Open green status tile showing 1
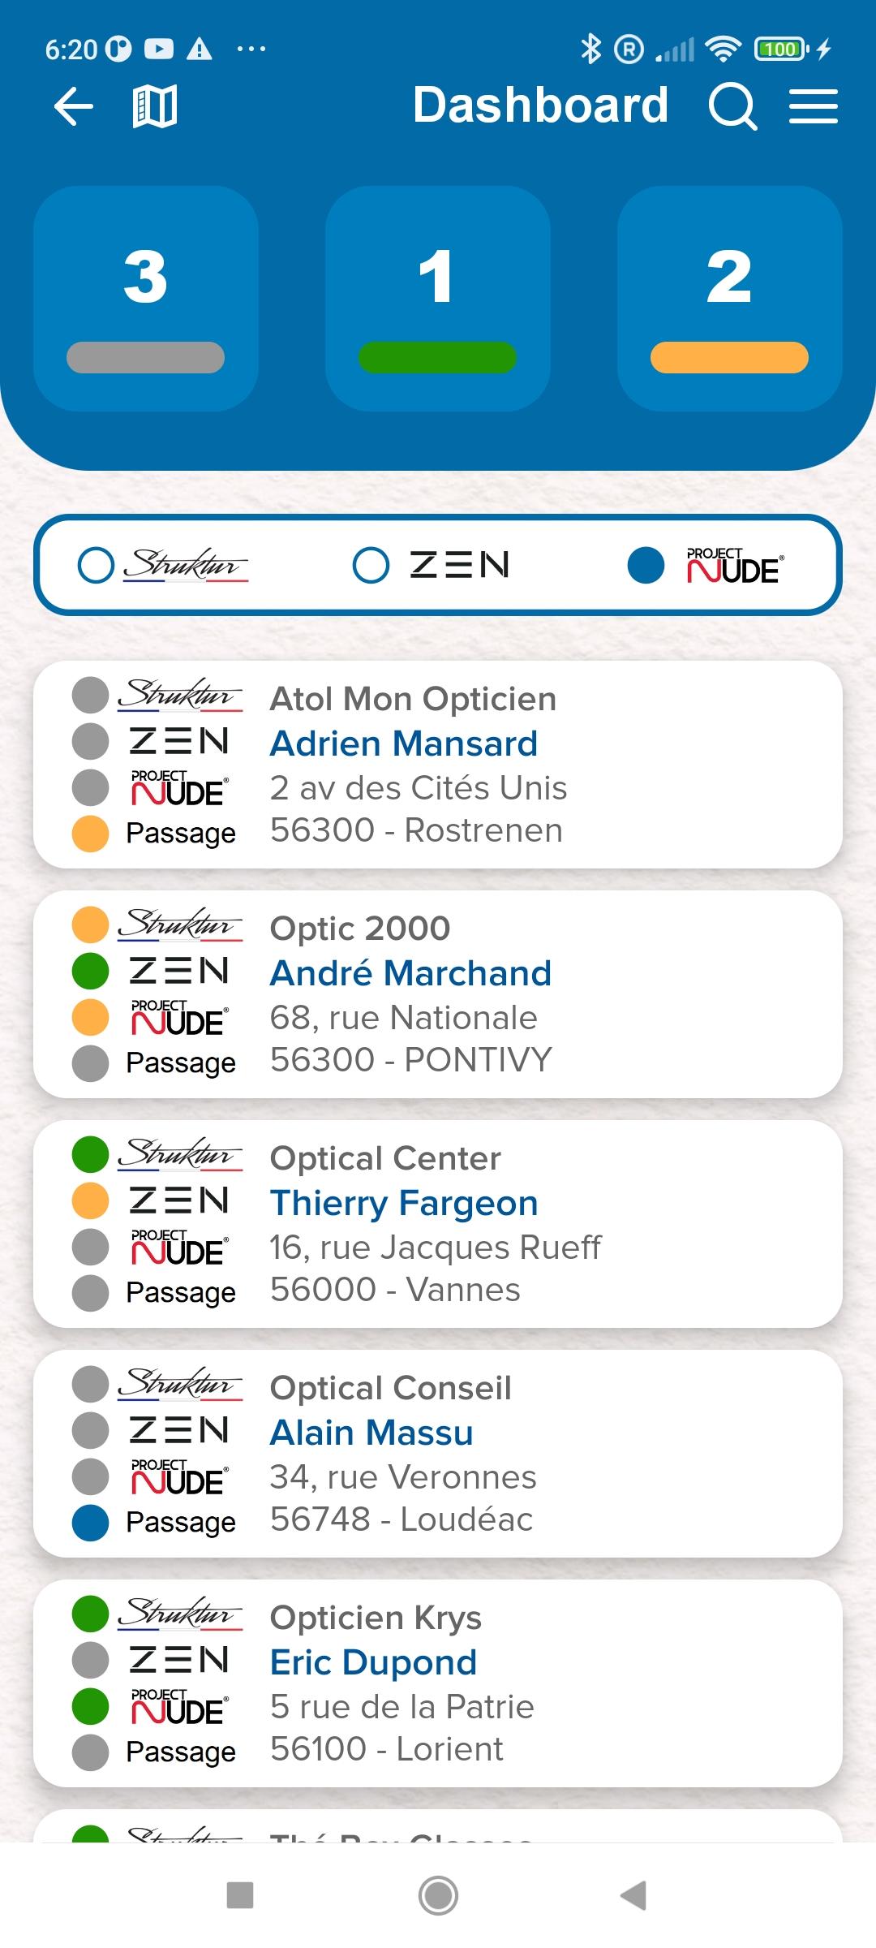Viewport: 876px width, 1948px height. [438, 299]
